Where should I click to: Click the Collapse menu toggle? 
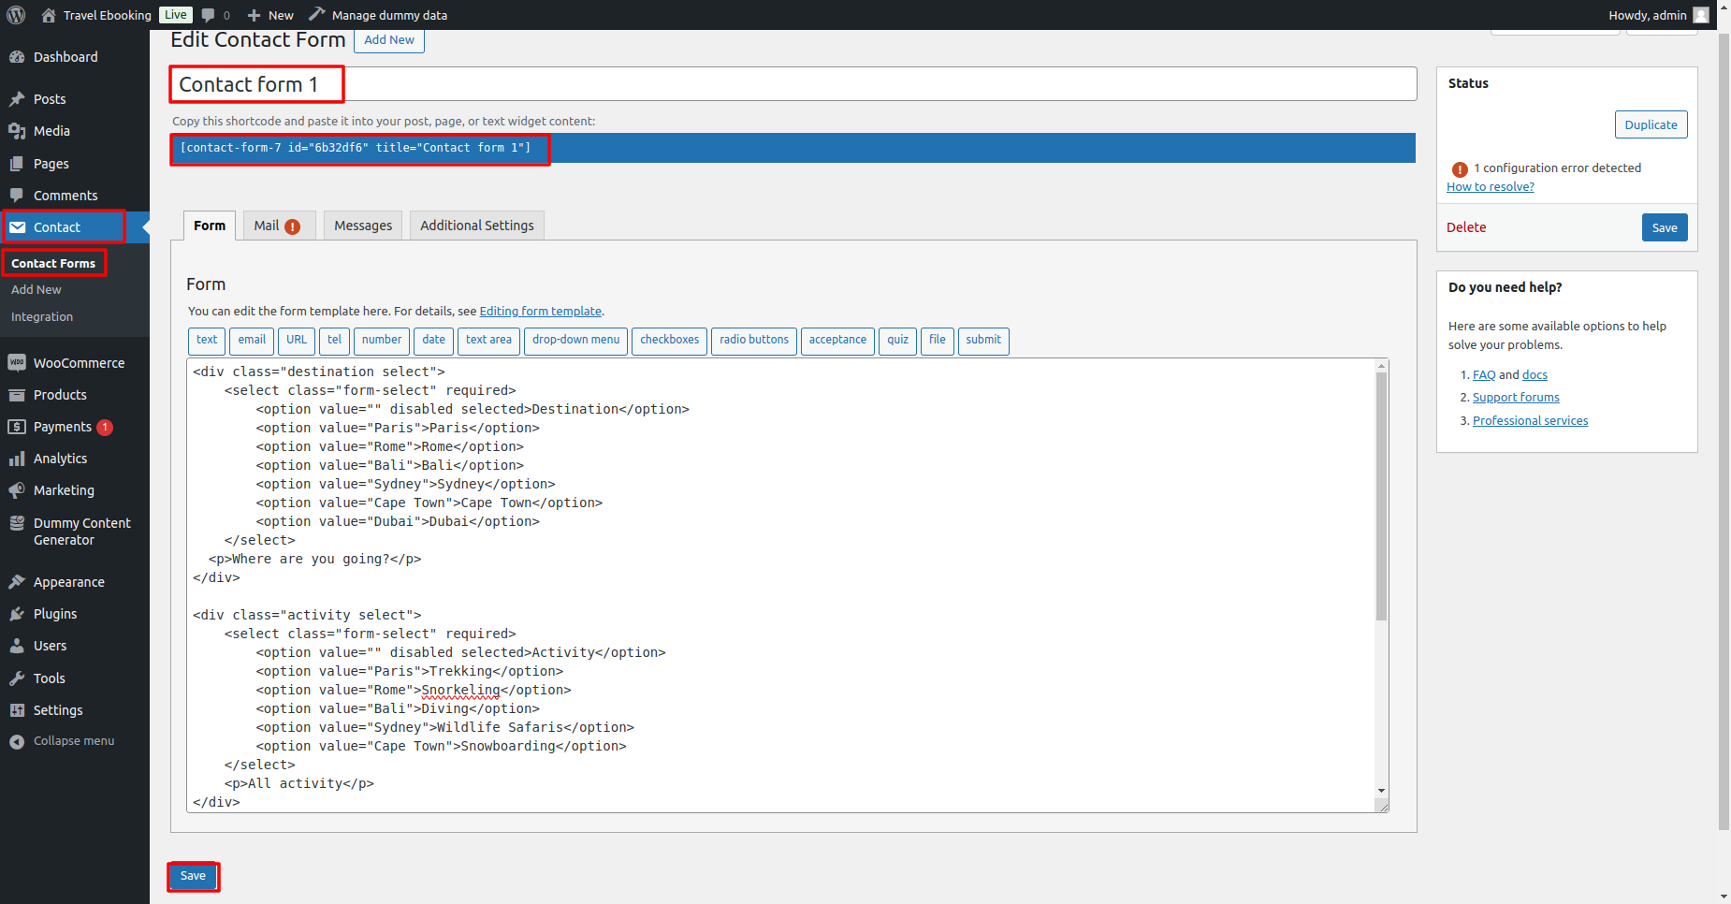(x=73, y=741)
